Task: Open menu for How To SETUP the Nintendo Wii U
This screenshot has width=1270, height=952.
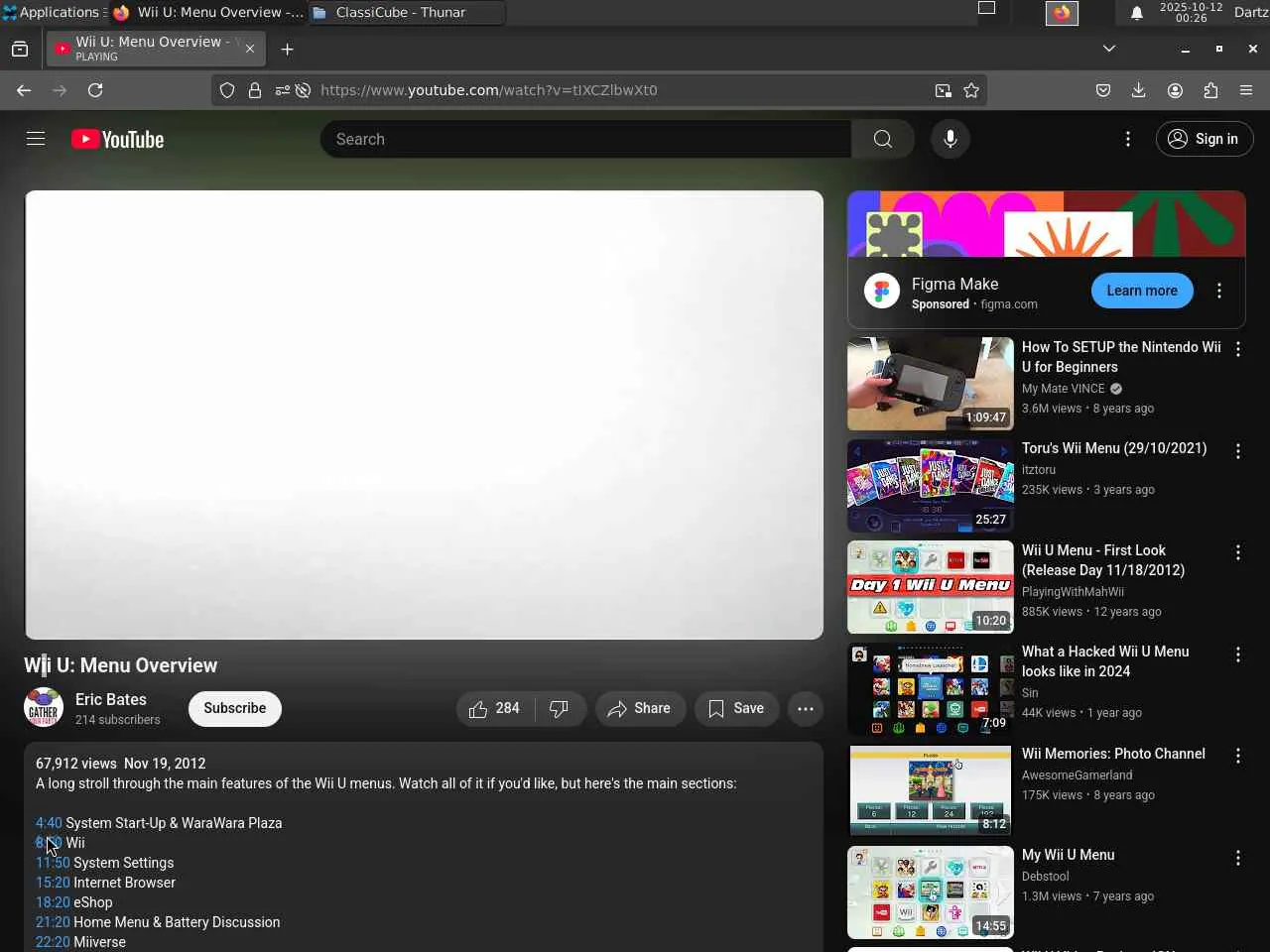Action: click(1238, 349)
